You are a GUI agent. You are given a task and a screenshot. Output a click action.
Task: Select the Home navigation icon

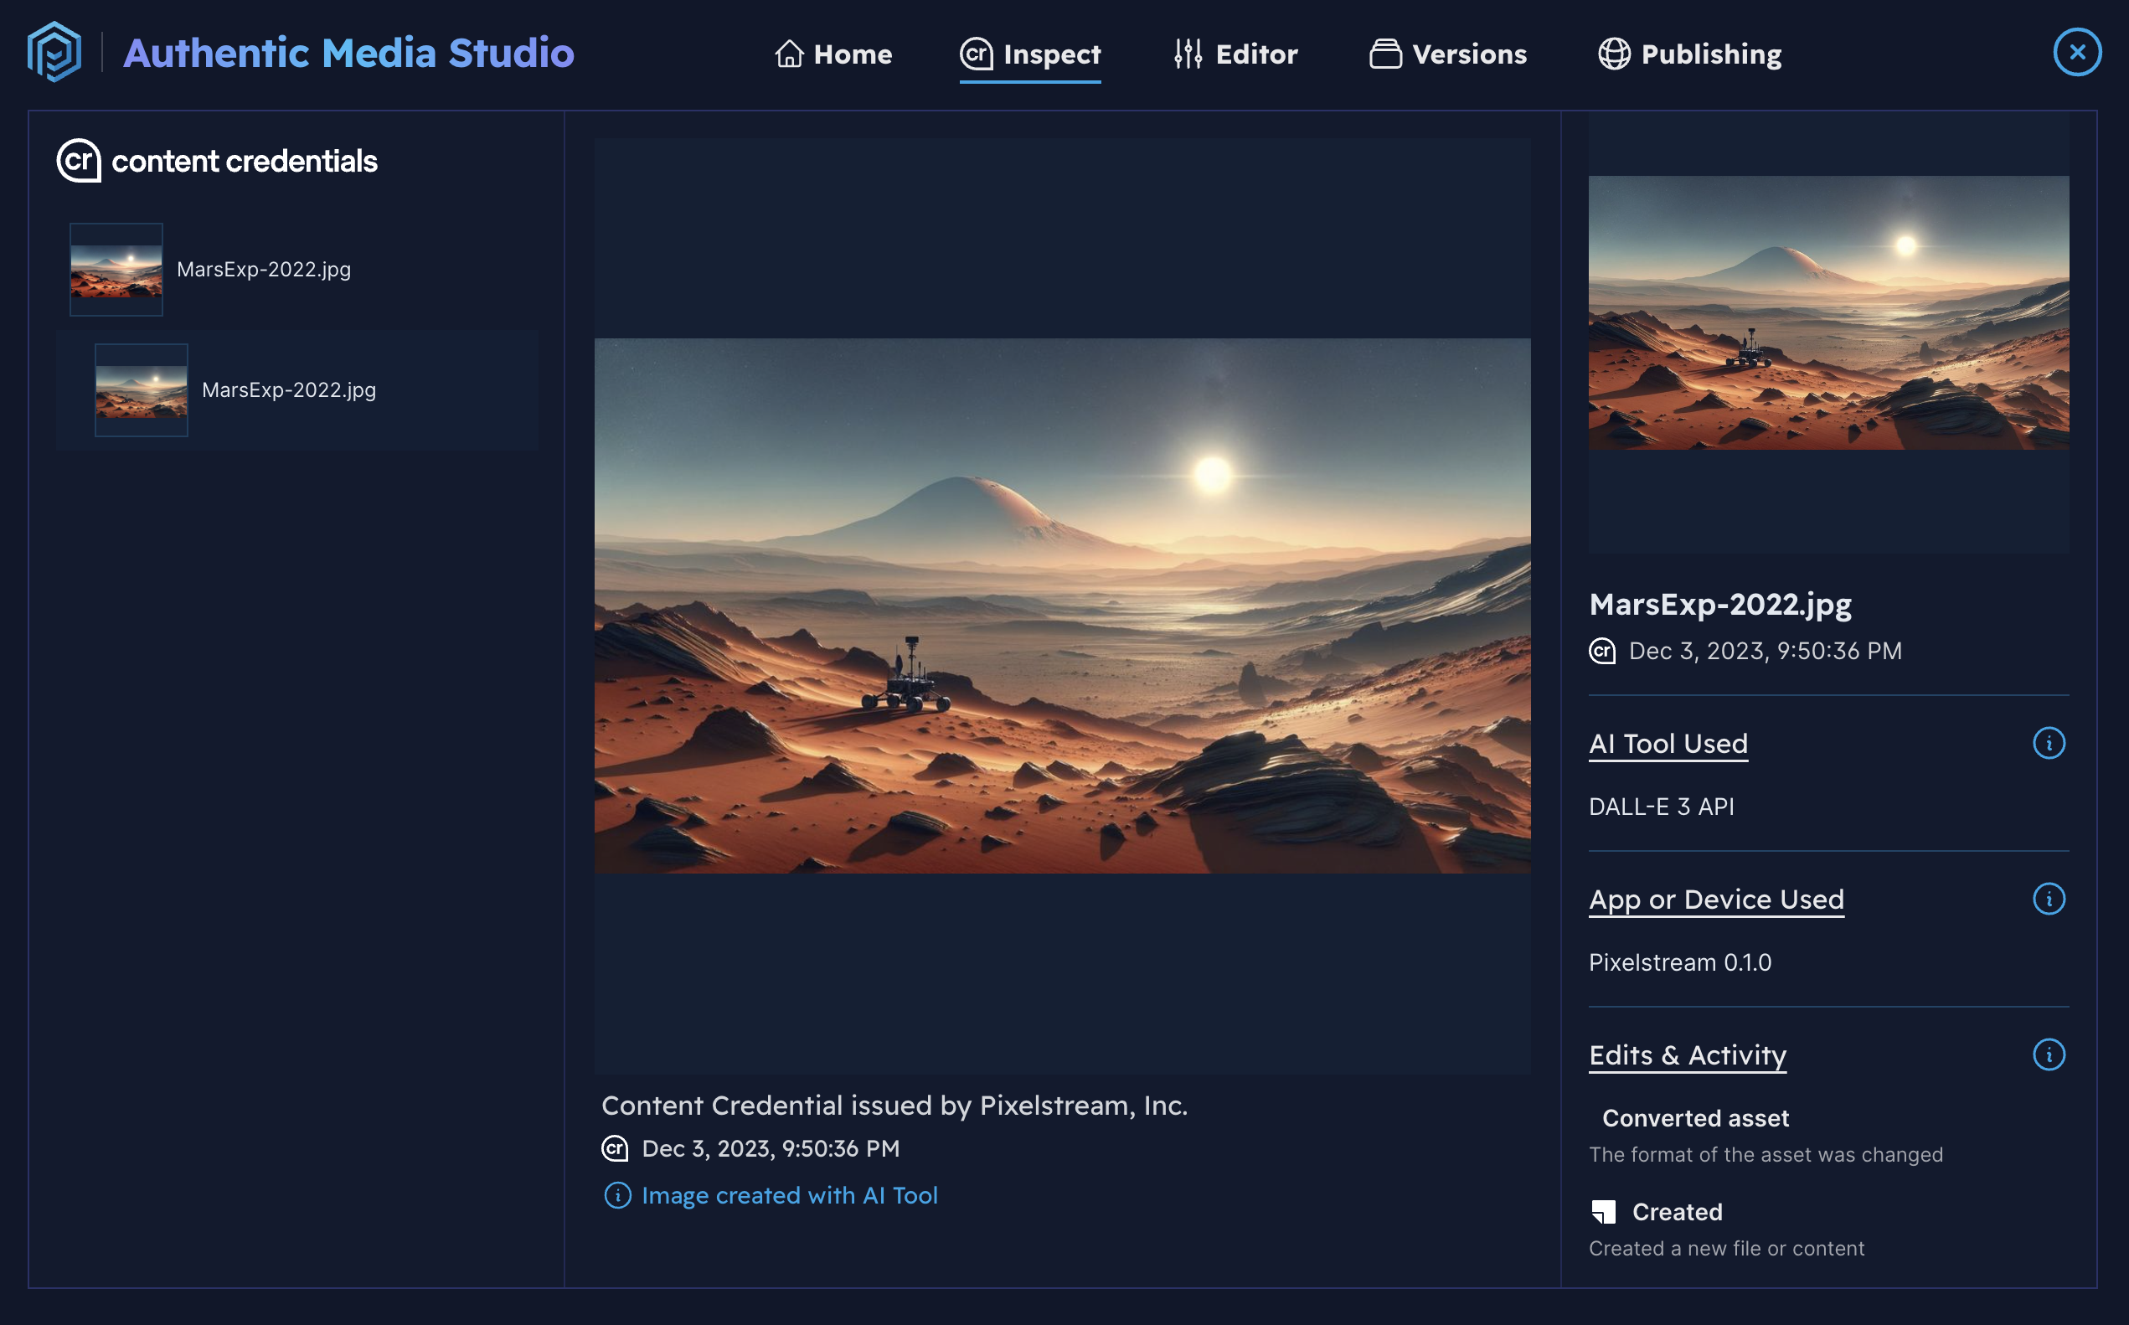coord(790,54)
